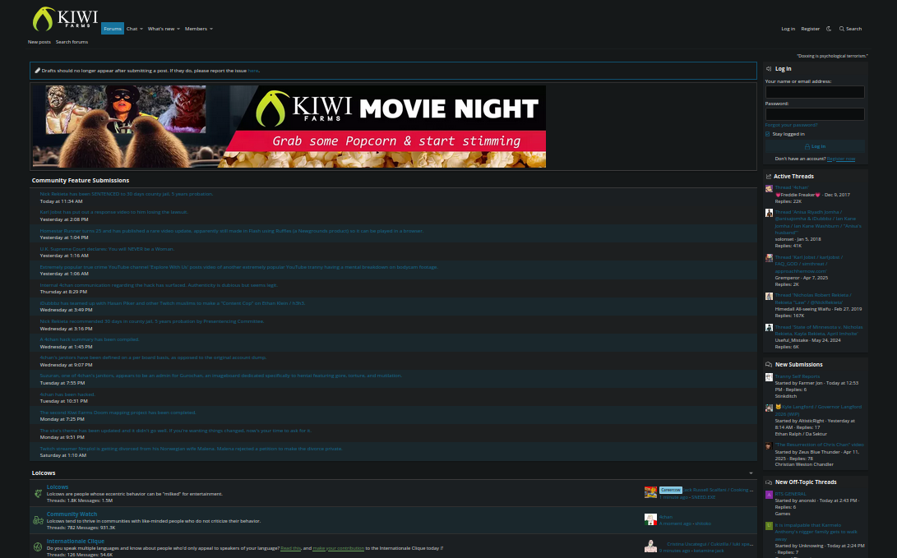Click the Forgot your password? link
This screenshot has height=558, width=897.
[791, 125]
